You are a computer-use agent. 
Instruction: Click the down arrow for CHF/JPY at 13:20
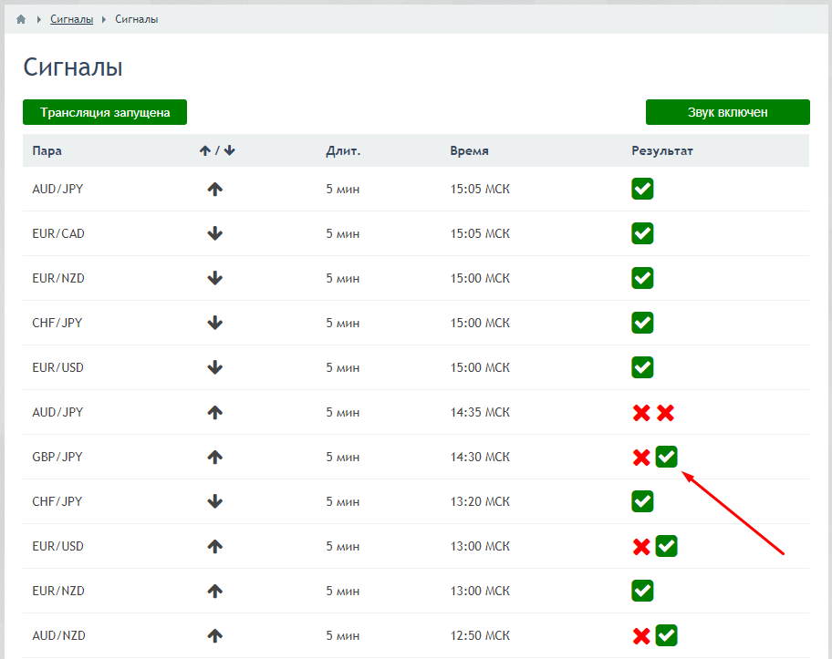click(x=215, y=501)
